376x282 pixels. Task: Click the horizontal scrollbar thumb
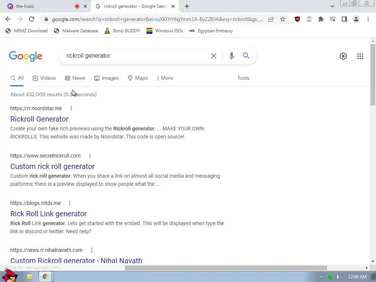226,268
